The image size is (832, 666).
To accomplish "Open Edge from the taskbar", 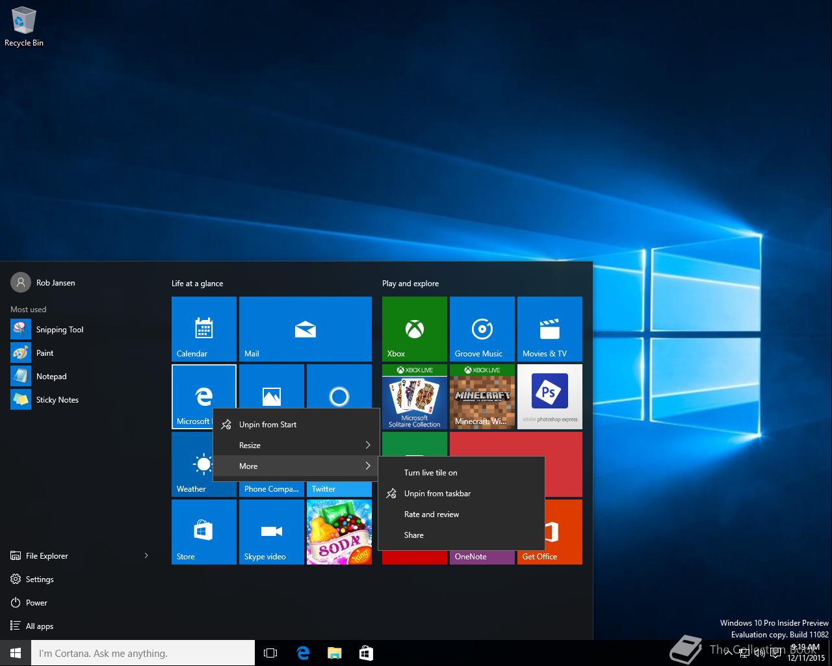I will click(x=303, y=653).
